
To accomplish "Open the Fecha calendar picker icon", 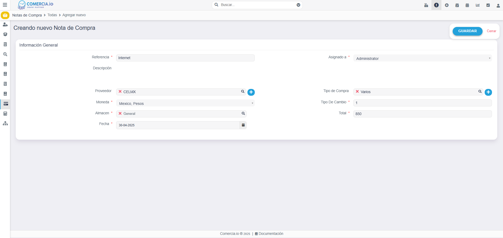I will coord(243,125).
